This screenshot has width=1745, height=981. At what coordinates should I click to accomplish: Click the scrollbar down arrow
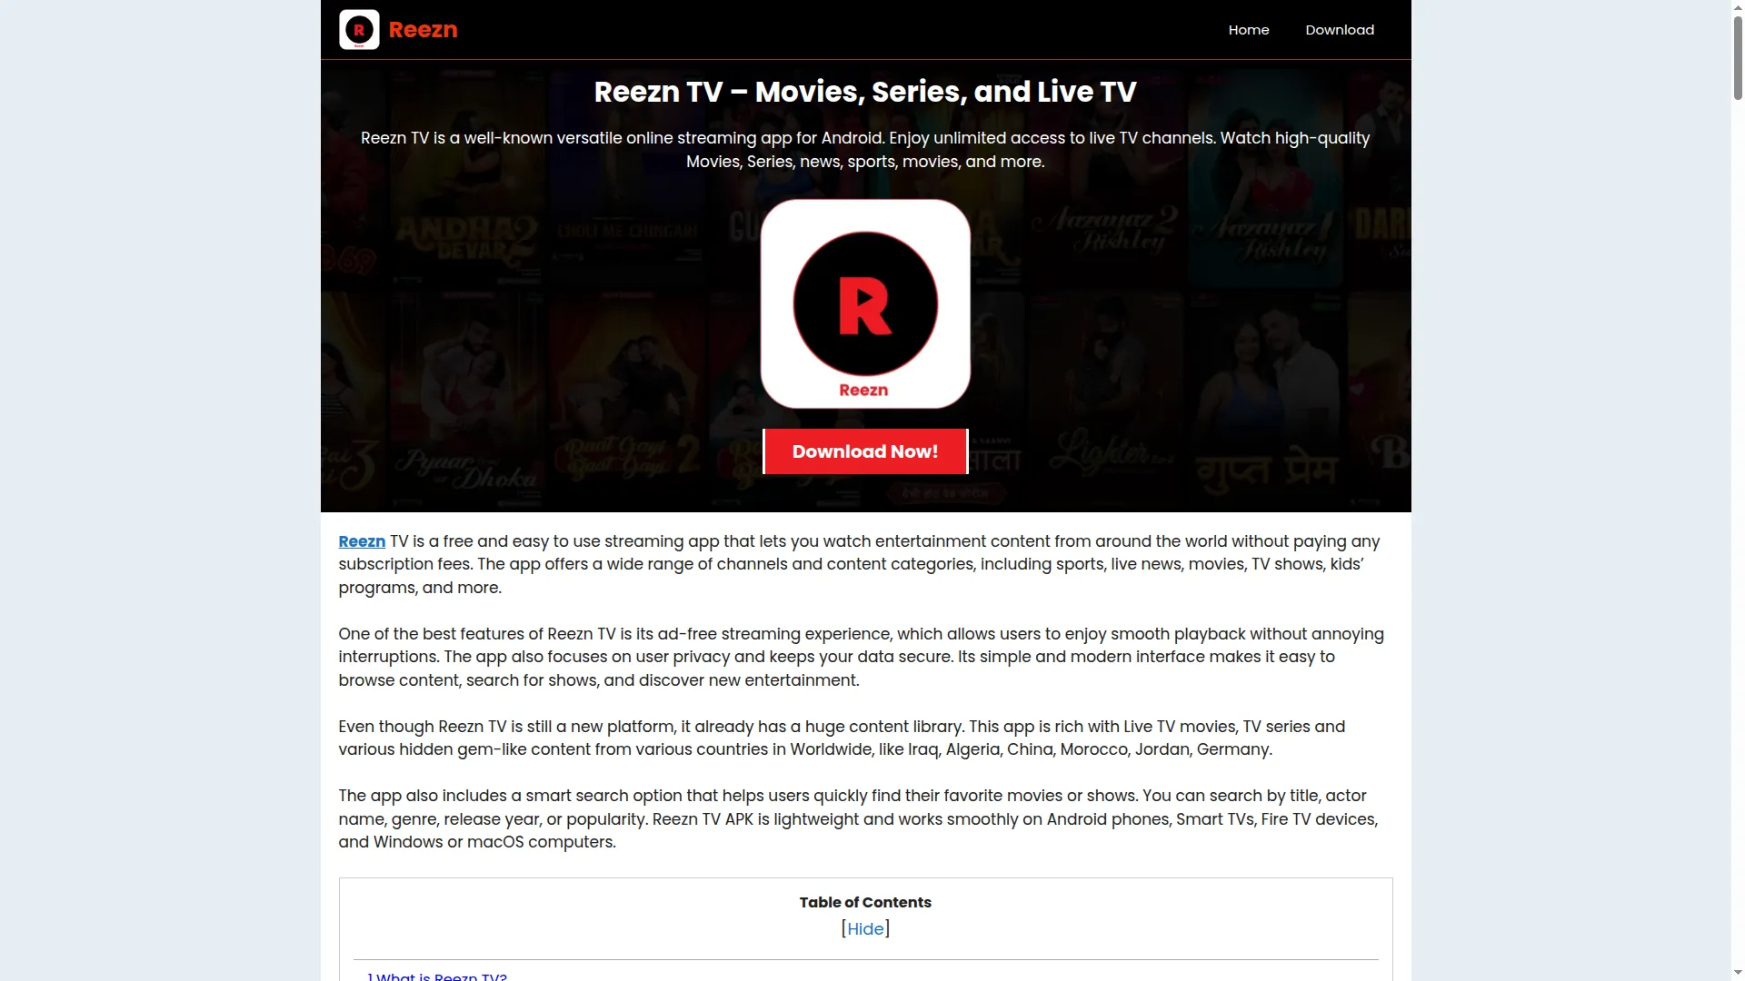[x=1738, y=975]
